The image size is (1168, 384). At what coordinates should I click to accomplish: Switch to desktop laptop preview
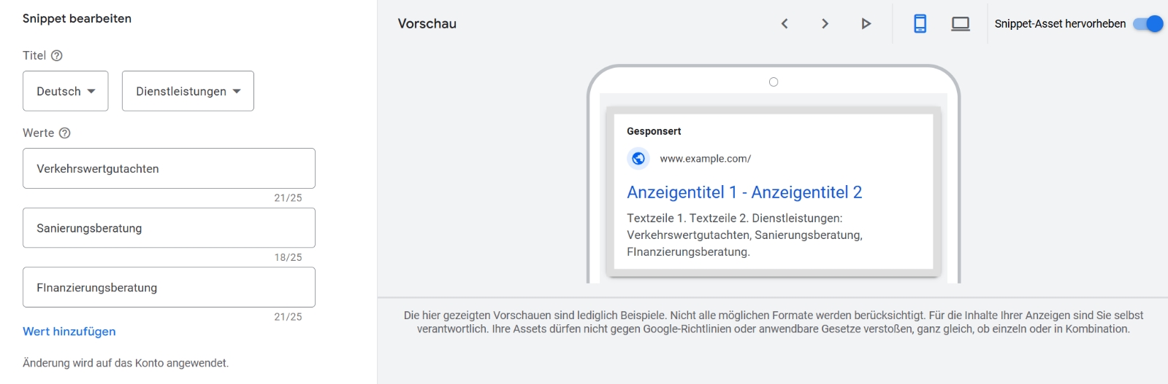point(960,24)
